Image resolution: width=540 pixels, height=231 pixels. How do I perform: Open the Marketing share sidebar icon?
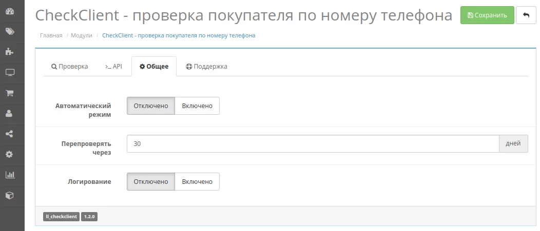click(10, 134)
